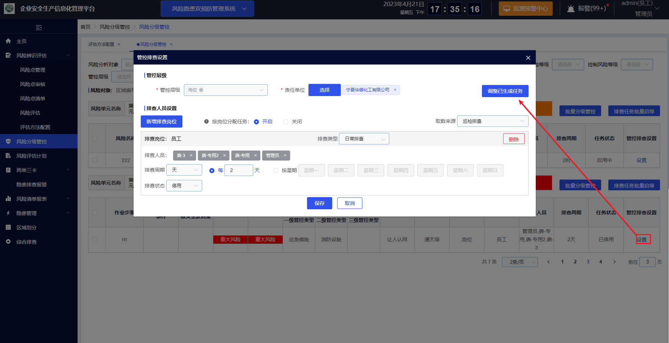This screenshot has height=343, width=669.
Task: Open the 排查周期 unit dropdown showing 天
Action: pos(184,170)
